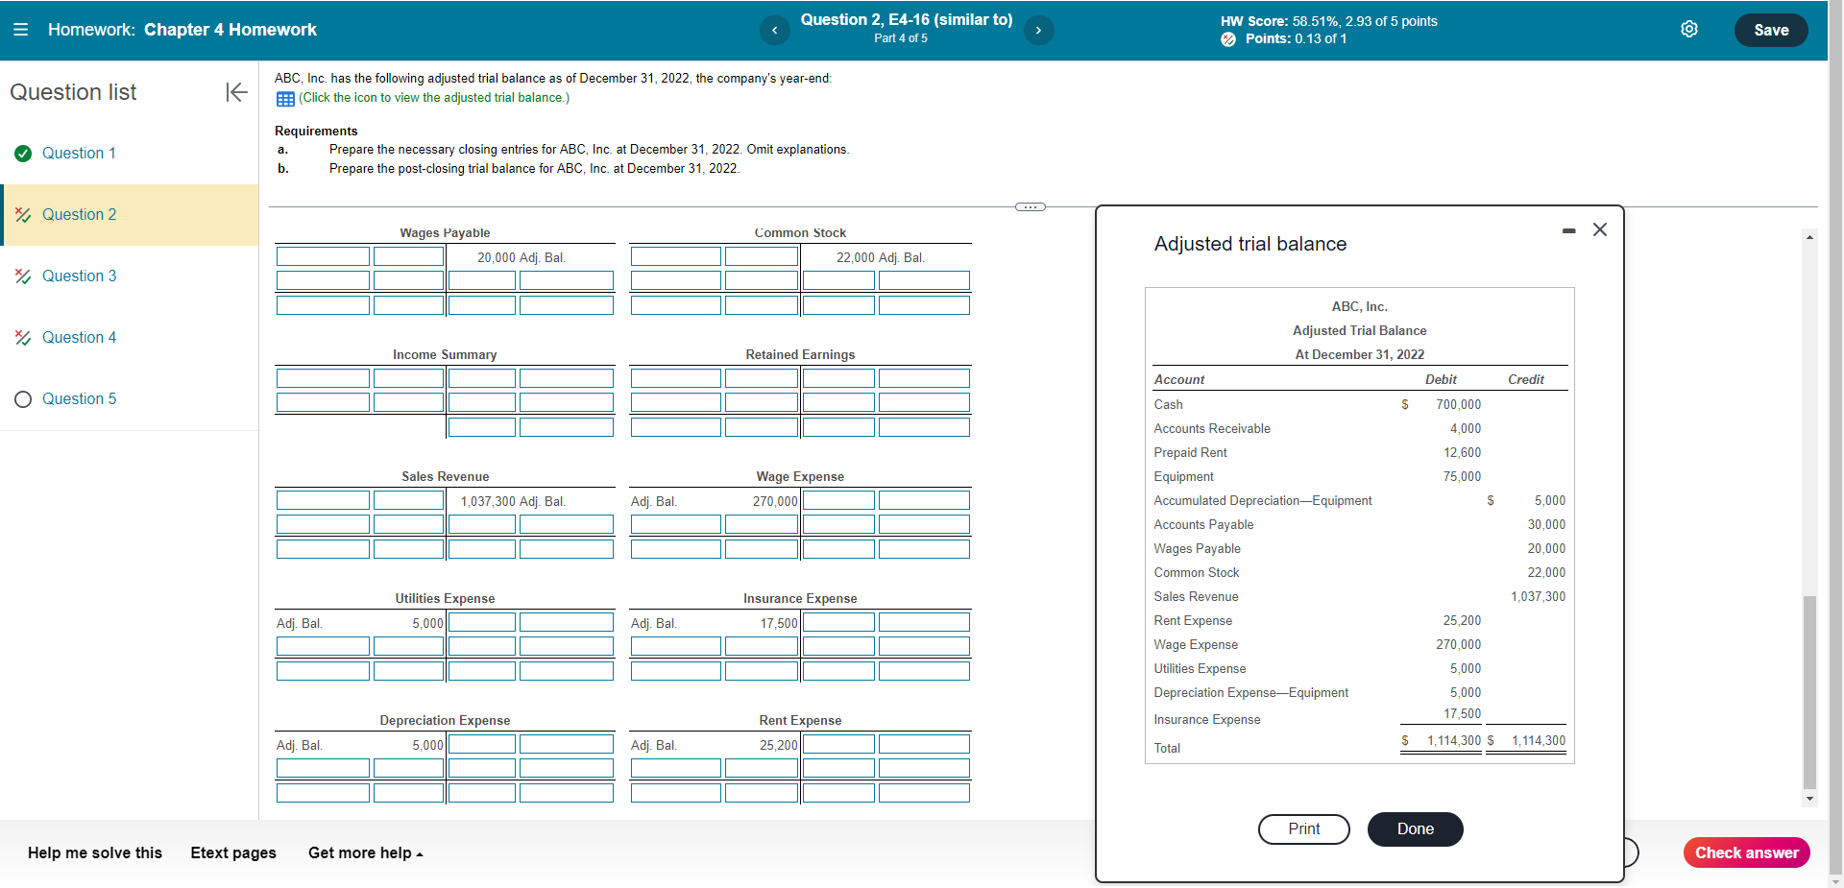This screenshot has width=1844, height=888.
Task: Click first credit field beside Utilities Expense 5,000
Action: (482, 622)
